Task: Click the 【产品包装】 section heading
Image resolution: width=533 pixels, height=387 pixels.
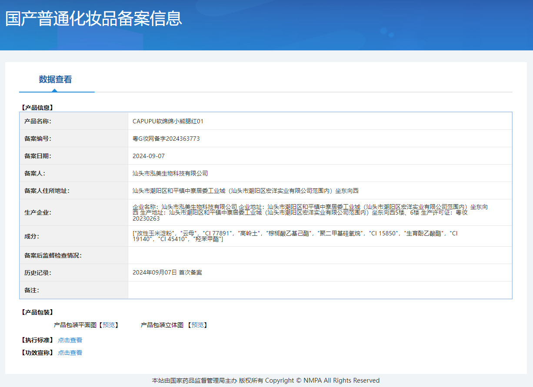Action: coord(37,312)
